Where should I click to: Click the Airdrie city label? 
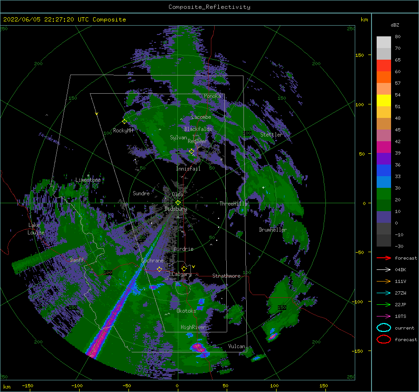(x=183, y=249)
